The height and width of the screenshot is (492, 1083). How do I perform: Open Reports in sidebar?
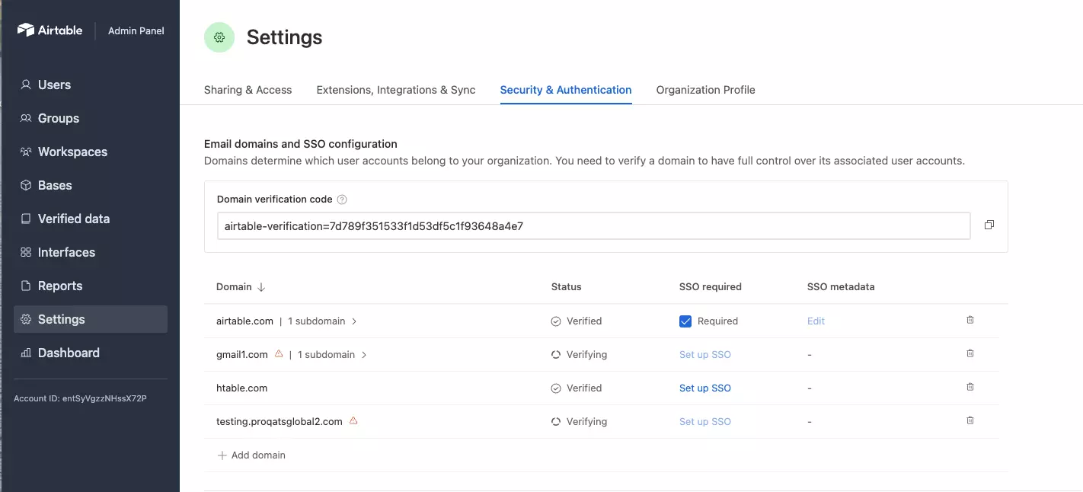pyautogui.click(x=91, y=286)
